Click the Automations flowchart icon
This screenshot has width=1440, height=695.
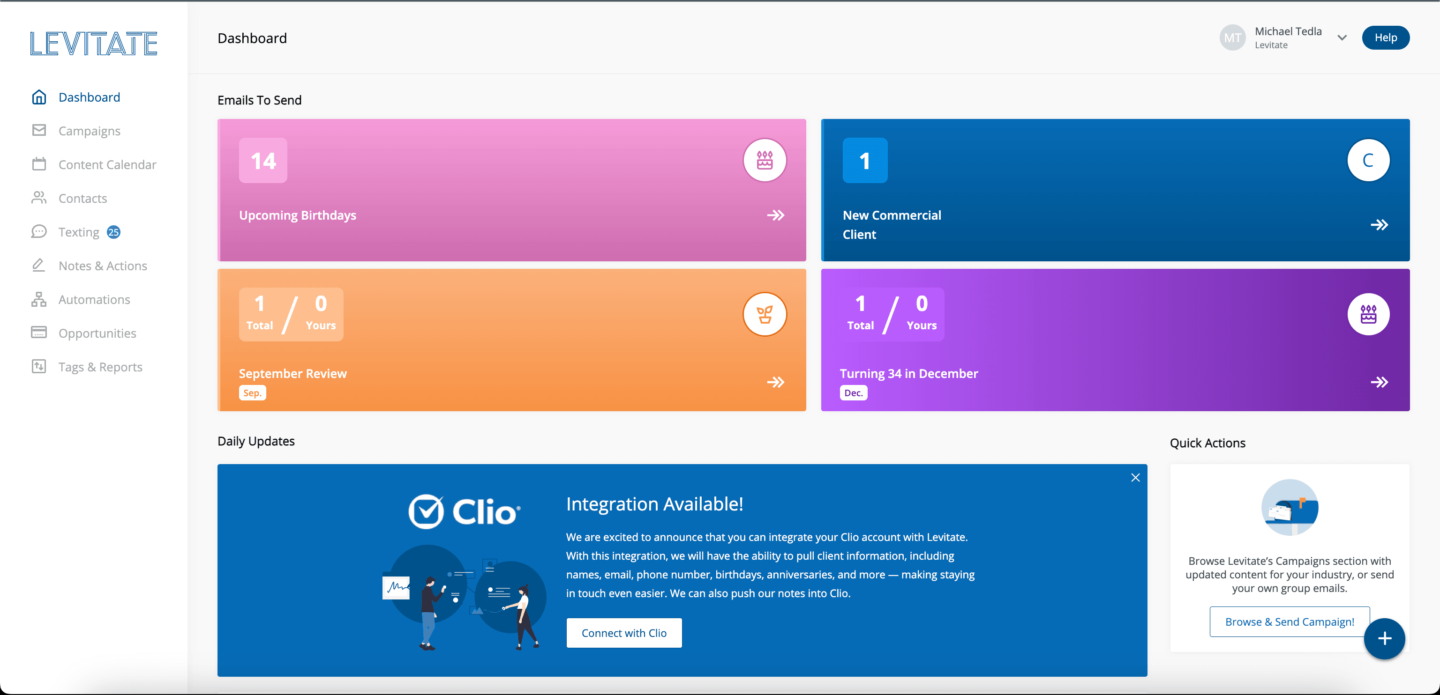[38, 299]
